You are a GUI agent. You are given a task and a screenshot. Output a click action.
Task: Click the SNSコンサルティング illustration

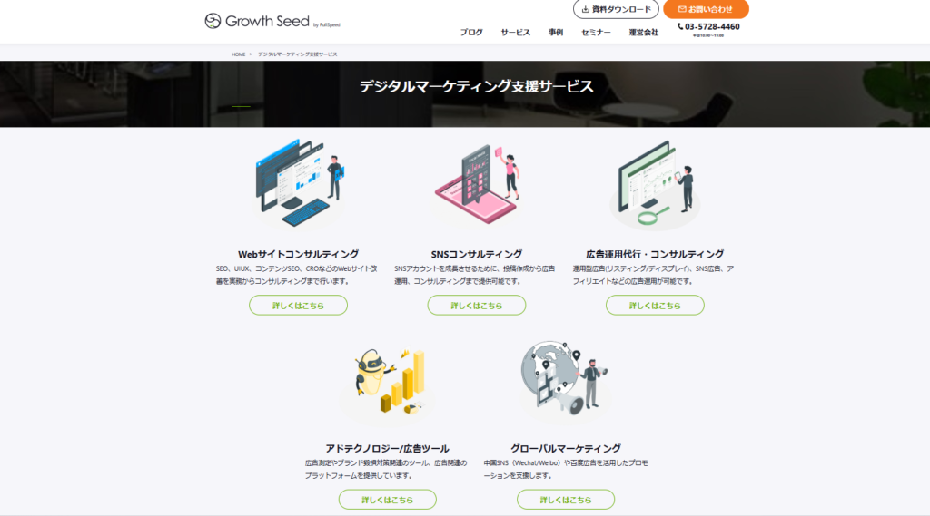pos(477,185)
